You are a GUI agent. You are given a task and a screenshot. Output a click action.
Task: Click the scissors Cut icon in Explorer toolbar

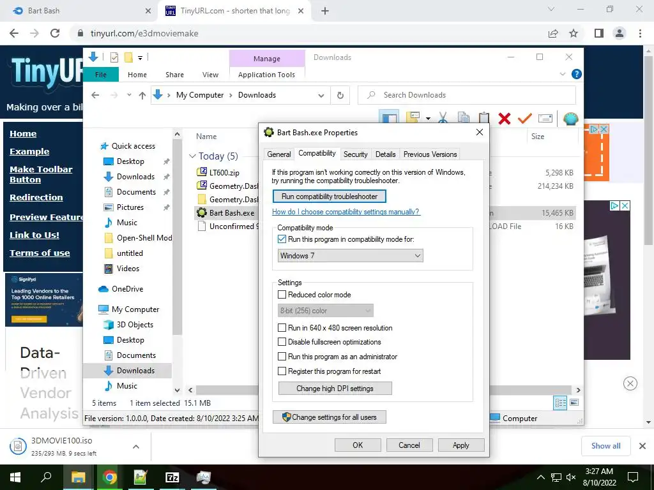pos(443,118)
